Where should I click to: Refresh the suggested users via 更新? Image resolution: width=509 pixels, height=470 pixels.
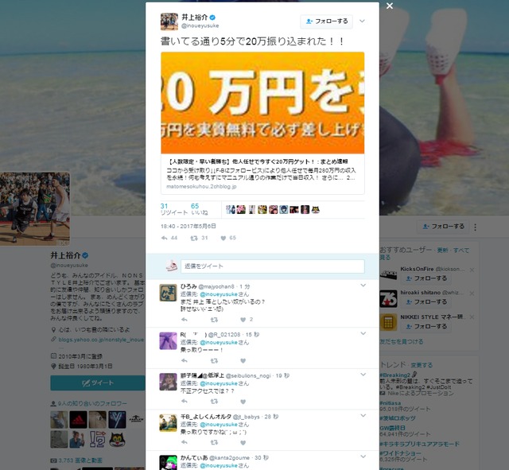click(442, 251)
